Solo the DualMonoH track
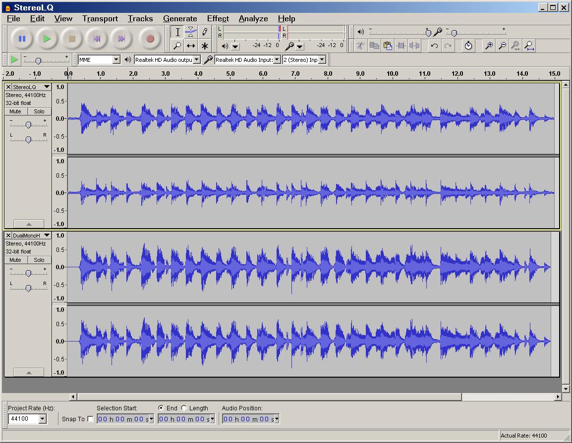Viewport: 572px width, 443px height. pyautogui.click(x=39, y=260)
